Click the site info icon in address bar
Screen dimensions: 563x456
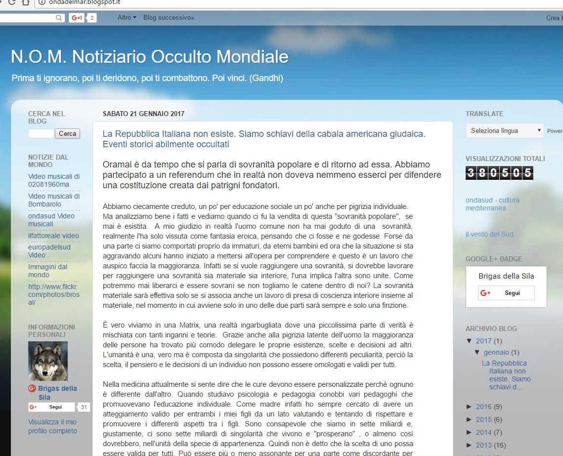[x=42, y=2]
